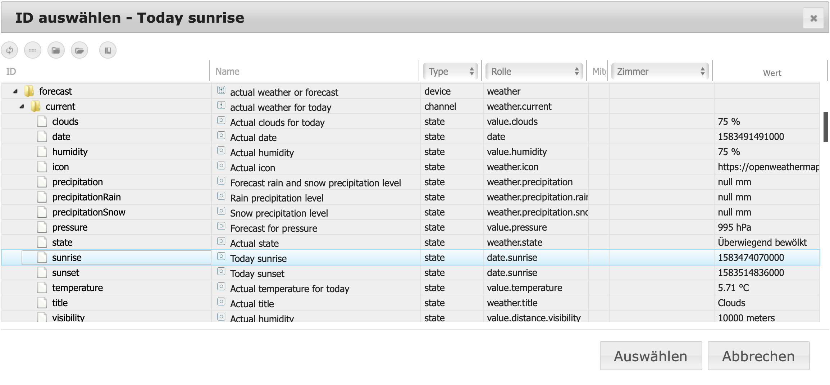Open the Zimmer filter dropdown
Screen dimensions: 830x385
point(660,71)
